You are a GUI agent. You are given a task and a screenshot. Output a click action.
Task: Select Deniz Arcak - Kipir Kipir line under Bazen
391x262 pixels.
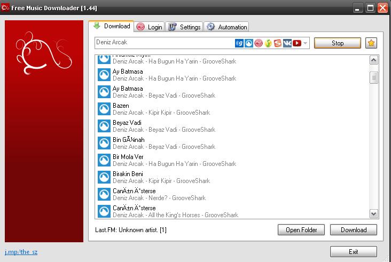(161, 113)
